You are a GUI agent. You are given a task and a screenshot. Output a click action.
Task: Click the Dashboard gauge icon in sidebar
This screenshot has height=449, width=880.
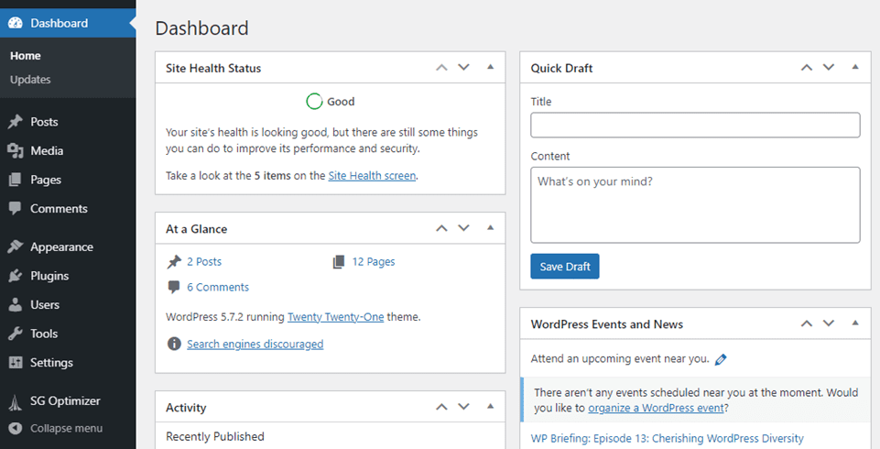pyautogui.click(x=16, y=23)
